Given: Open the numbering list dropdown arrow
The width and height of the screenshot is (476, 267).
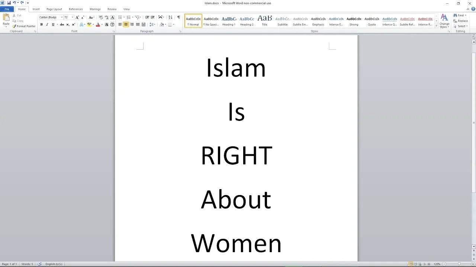Looking at the screenshot, I should pos(132,17).
